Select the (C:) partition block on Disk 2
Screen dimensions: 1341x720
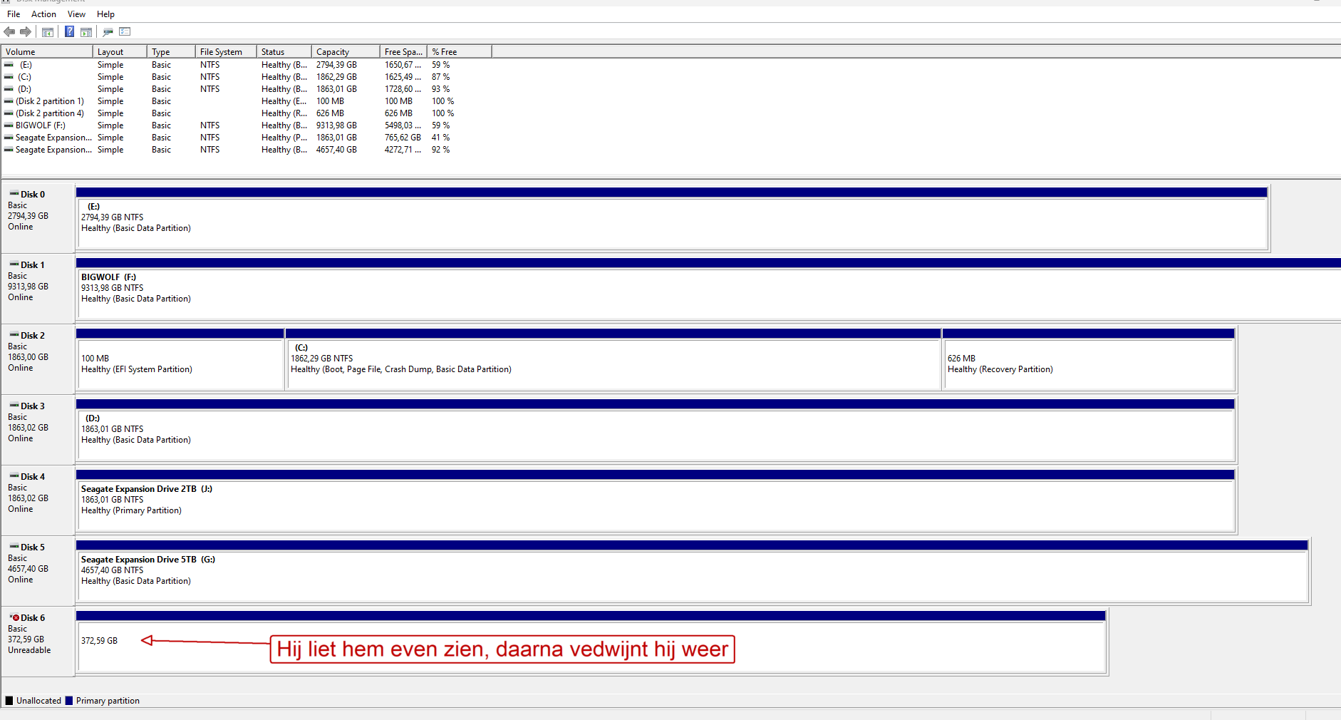613,359
